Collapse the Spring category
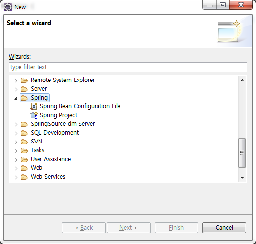Viewport: 256px width, 244px height. (x=16, y=98)
